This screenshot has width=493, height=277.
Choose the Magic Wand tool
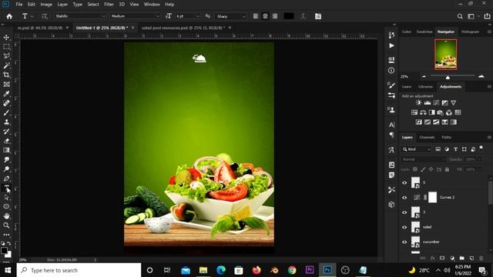(6, 65)
